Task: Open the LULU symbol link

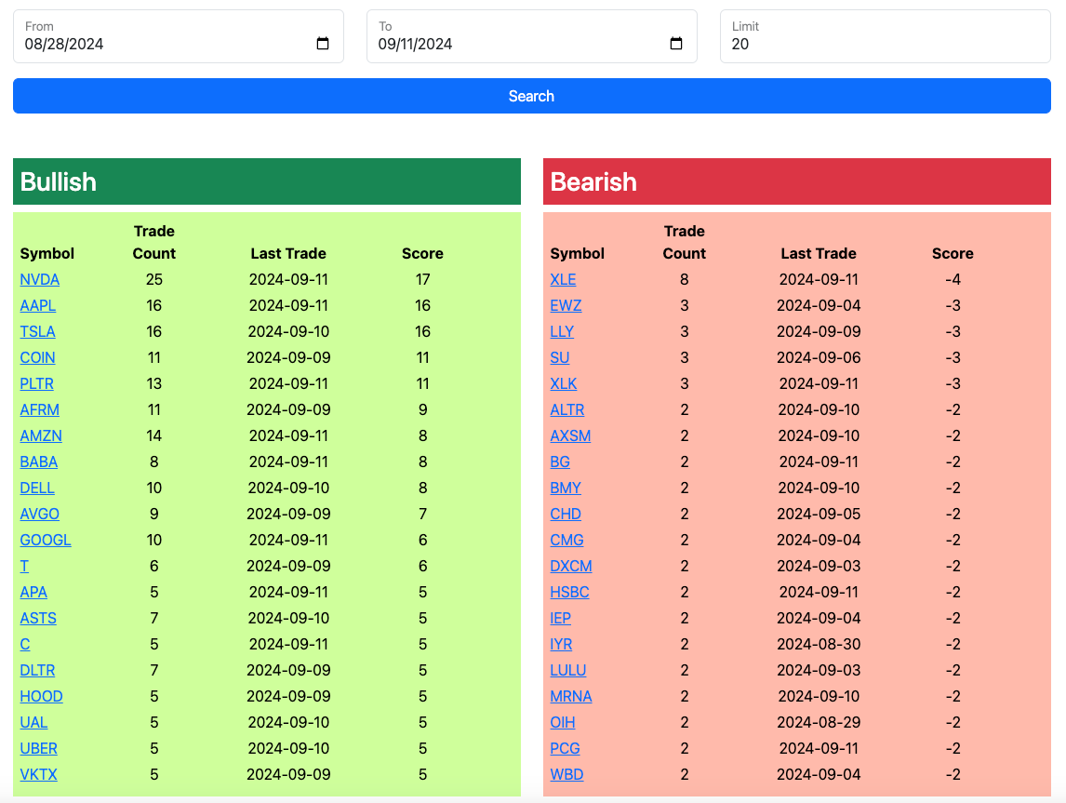Action: click(x=568, y=671)
